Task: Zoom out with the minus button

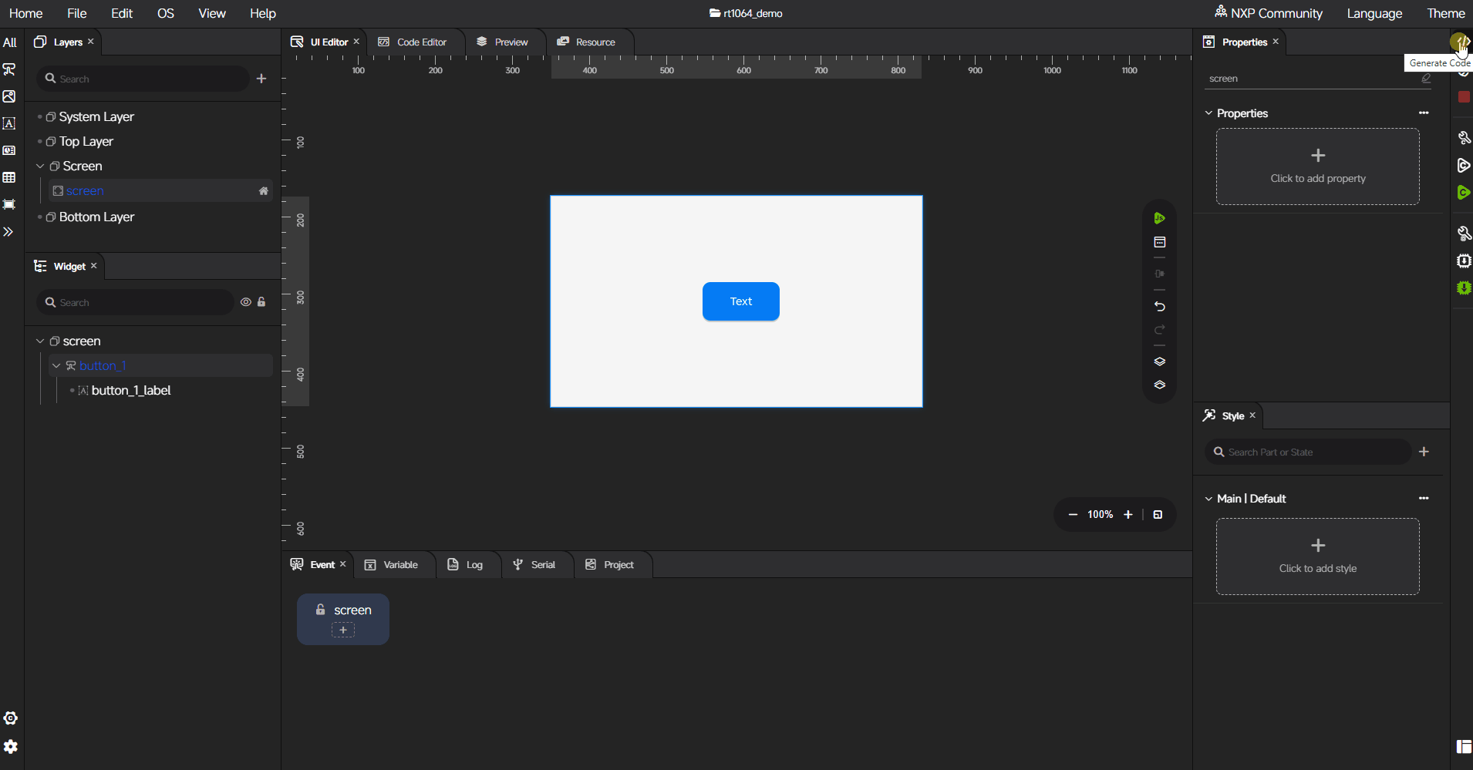Action: point(1073,515)
